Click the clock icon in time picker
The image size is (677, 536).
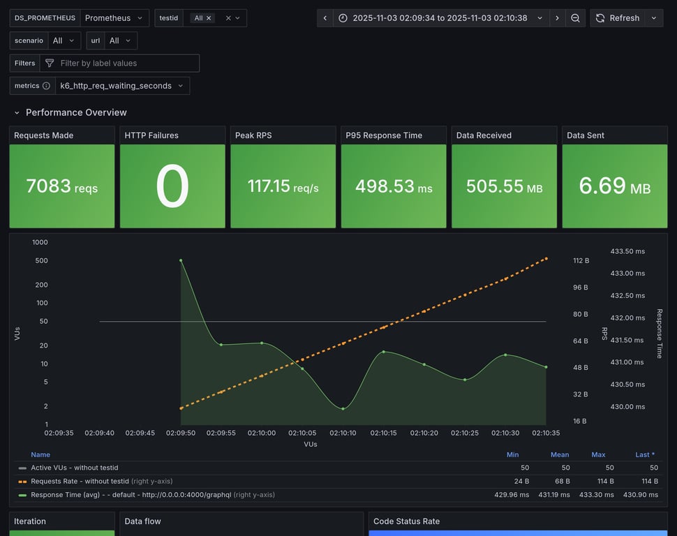click(343, 18)
